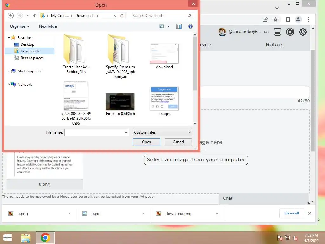Open download.png options chevron
325x244 pixels.
[x=217, y=213]
